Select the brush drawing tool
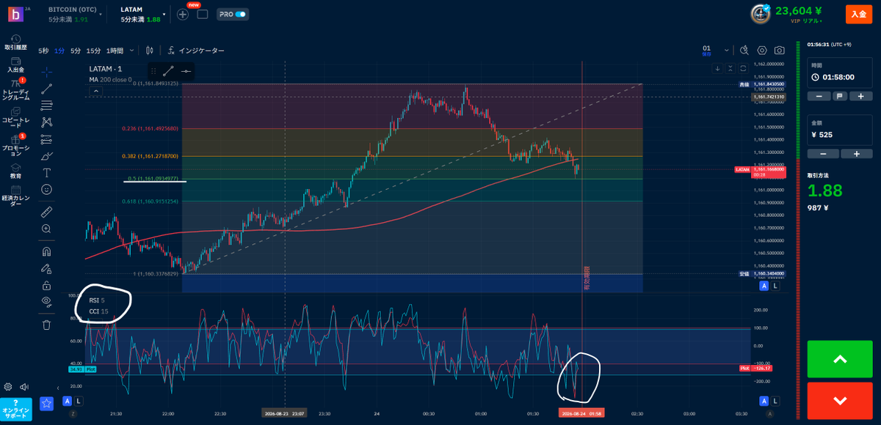881x425 pixels. 46,156
